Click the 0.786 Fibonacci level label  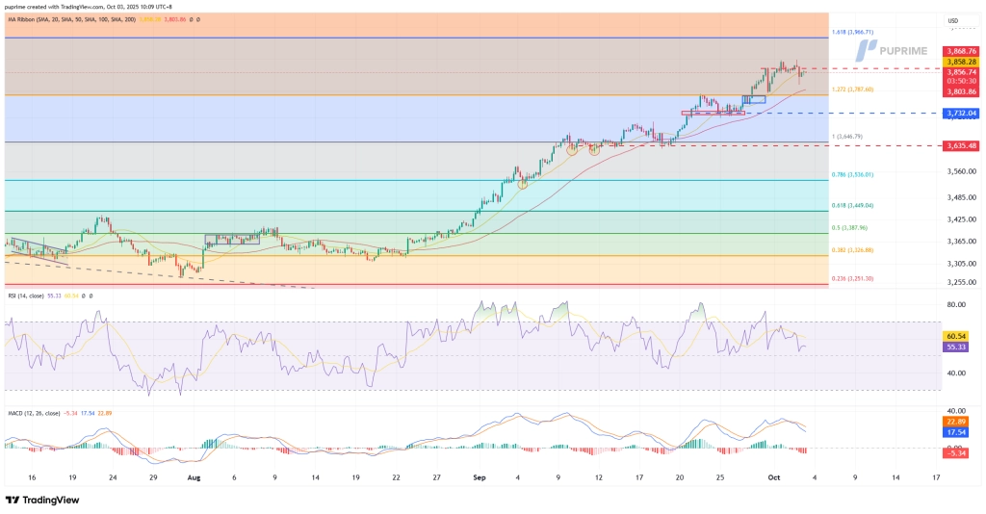[852, 174]
